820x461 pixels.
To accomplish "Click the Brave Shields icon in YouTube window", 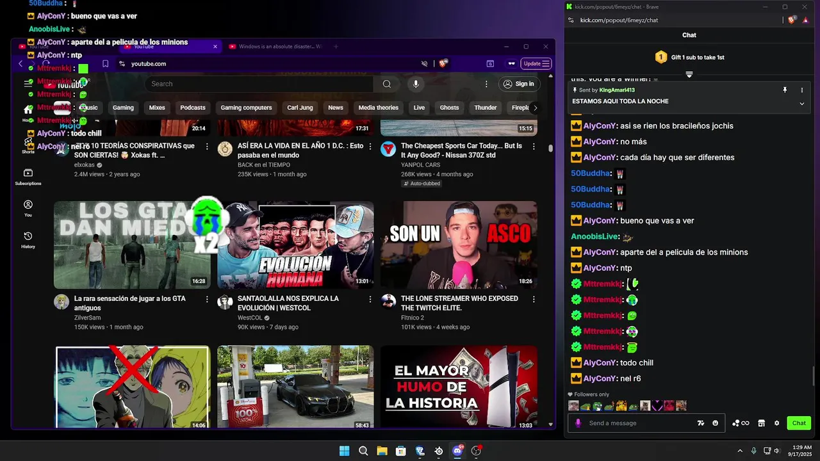I will pos(443,63).
